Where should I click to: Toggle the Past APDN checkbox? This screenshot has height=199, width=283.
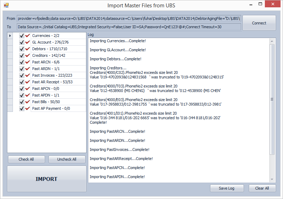(x=22, y=95)
